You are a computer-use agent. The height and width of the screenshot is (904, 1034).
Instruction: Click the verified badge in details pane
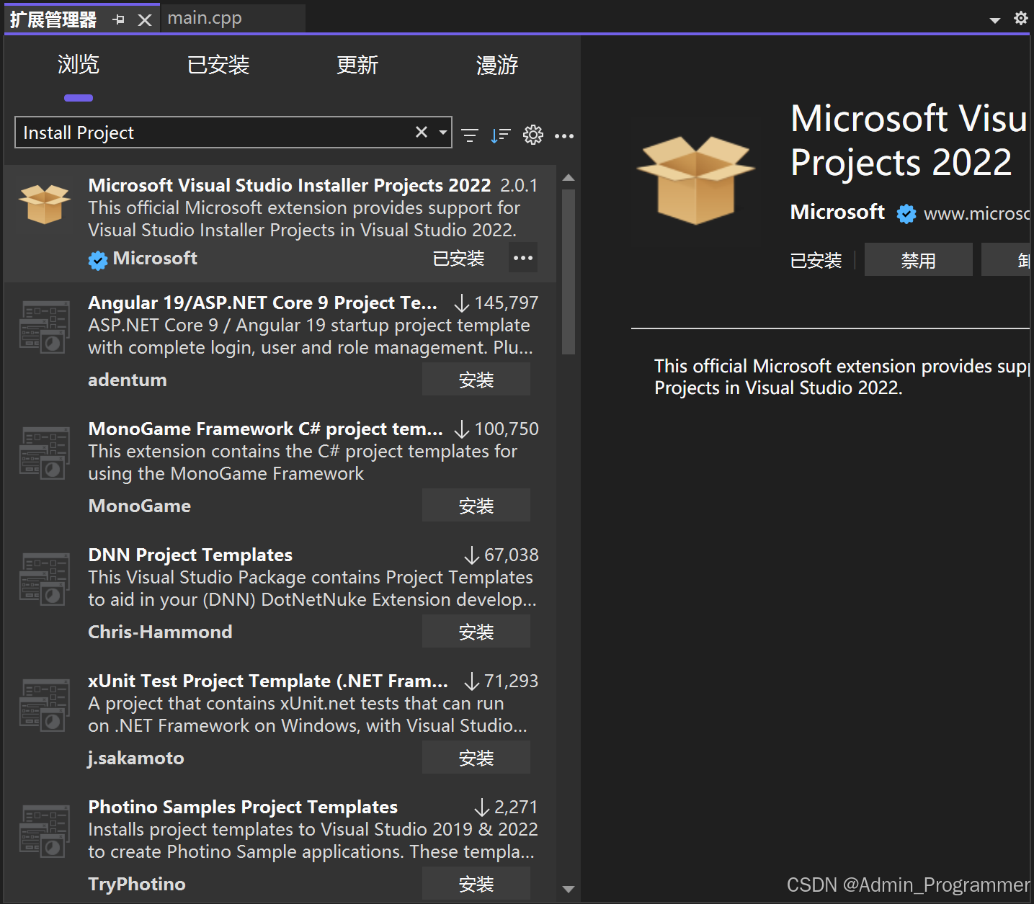tap(906, 214)
